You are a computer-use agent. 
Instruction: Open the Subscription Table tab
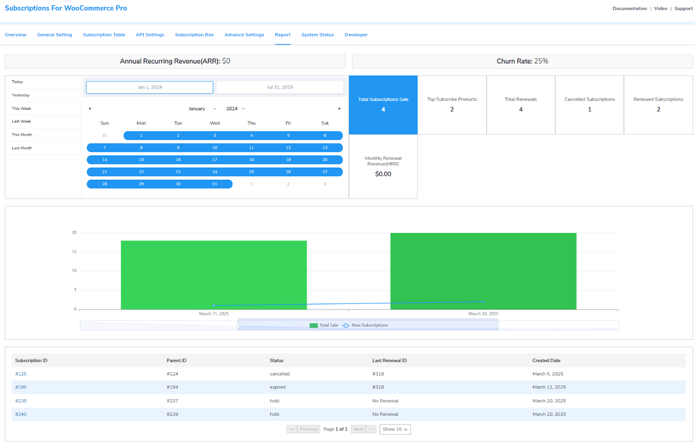[104, 35]
